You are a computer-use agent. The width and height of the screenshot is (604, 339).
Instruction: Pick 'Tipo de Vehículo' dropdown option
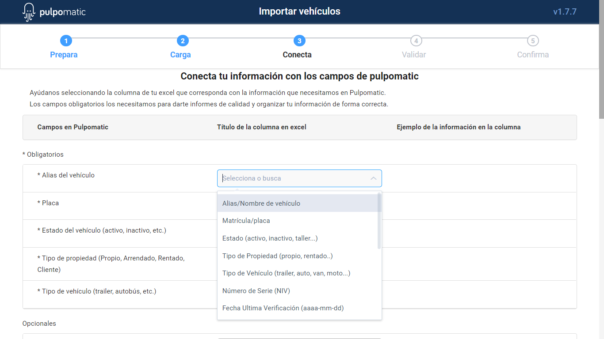click(x=286, y=273)
